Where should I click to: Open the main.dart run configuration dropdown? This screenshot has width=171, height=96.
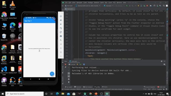(x=109, y=6)
